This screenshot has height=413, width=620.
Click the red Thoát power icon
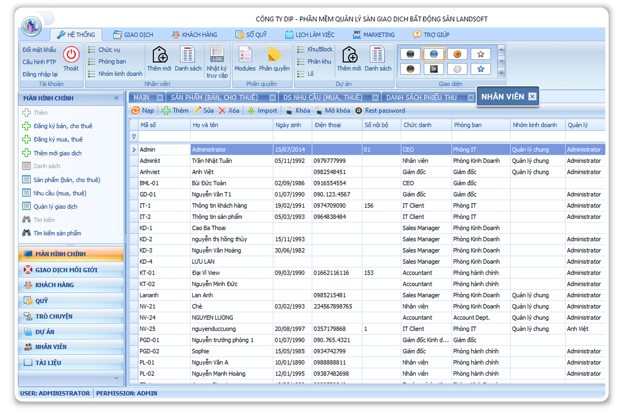pos(71,55)
